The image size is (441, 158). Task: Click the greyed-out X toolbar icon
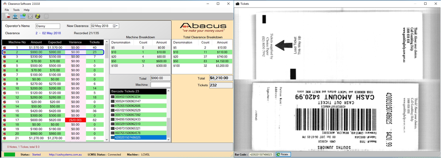30,16
